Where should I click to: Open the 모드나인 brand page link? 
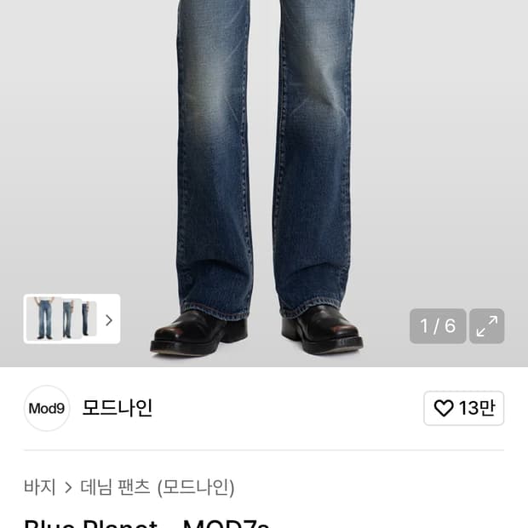click(118, 408)
